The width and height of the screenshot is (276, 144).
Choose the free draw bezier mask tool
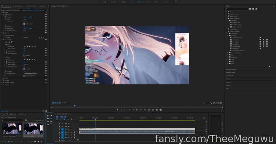[x=12, y=42]
